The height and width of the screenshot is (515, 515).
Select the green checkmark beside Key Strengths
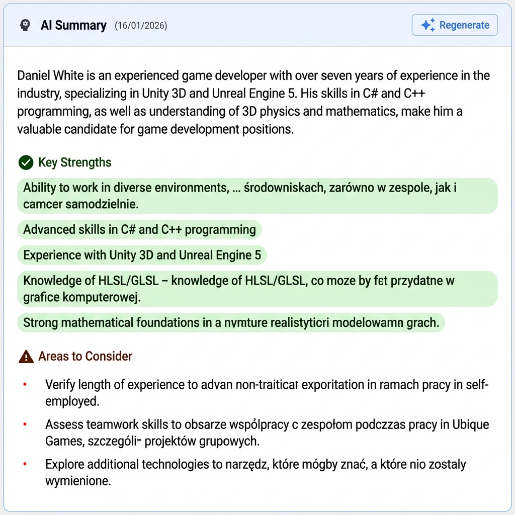[x=26, y=162]
